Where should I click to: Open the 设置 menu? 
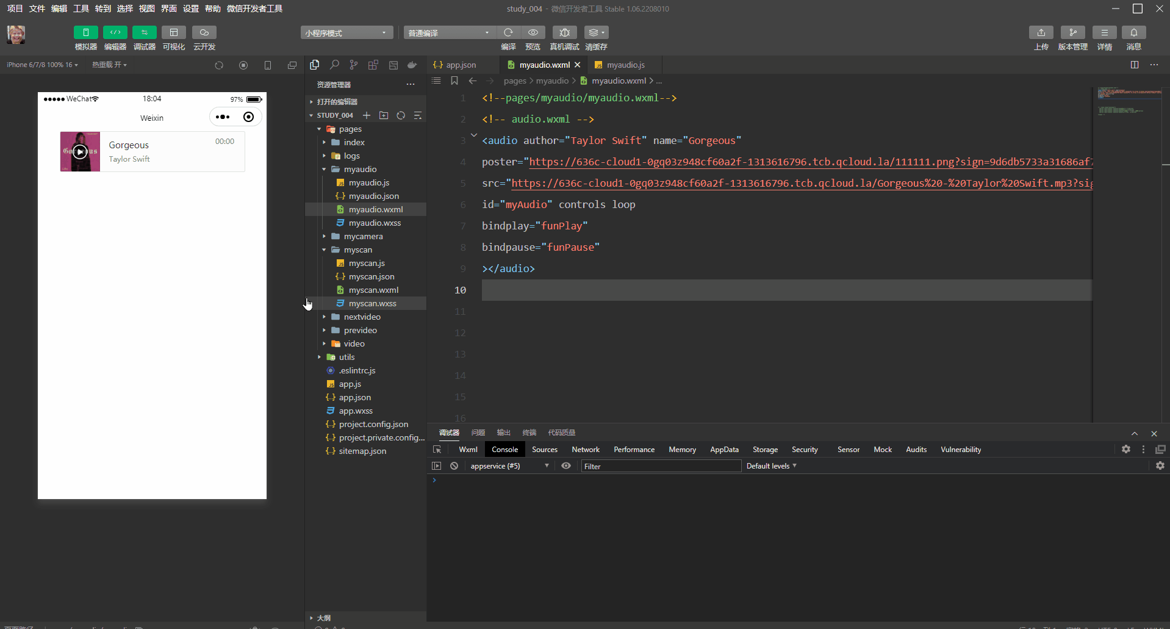(x=191, y=9)
